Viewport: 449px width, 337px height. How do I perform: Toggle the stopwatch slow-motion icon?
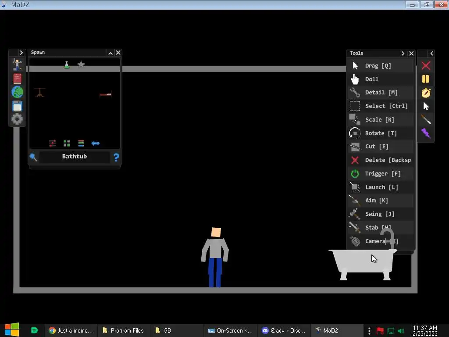[426, 93]
